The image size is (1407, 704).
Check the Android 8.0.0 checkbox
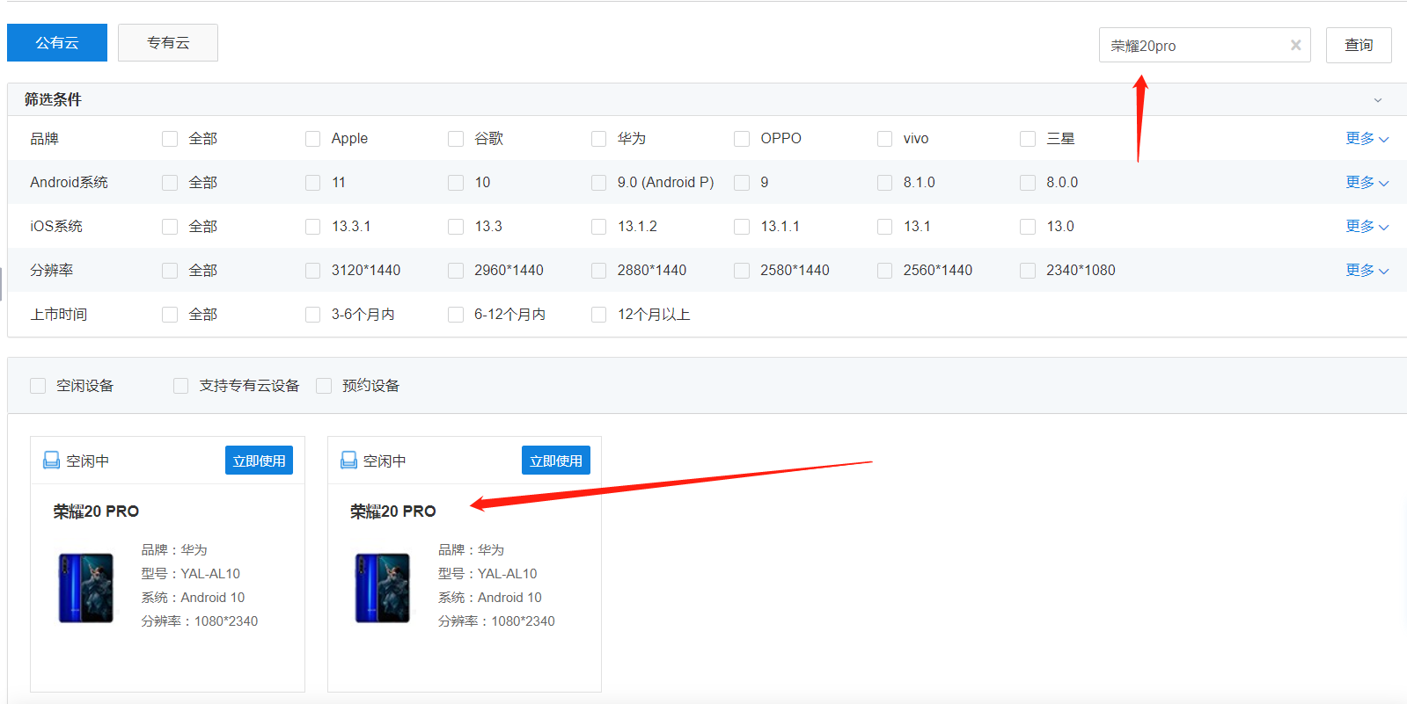click(1028, 183)
